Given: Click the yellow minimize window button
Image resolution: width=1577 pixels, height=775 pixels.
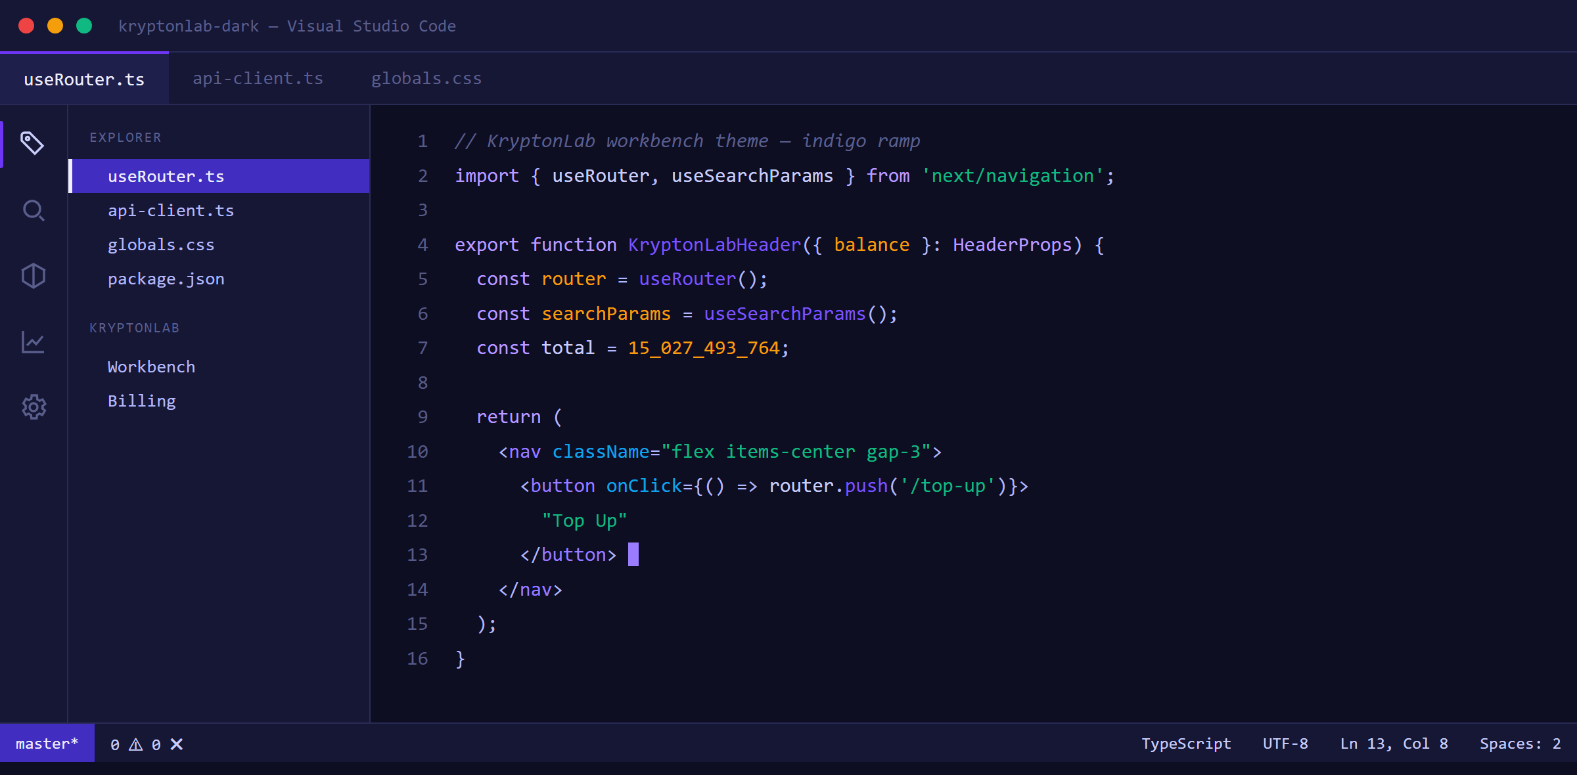Looking at the screenshot, I should pos(55,26).
